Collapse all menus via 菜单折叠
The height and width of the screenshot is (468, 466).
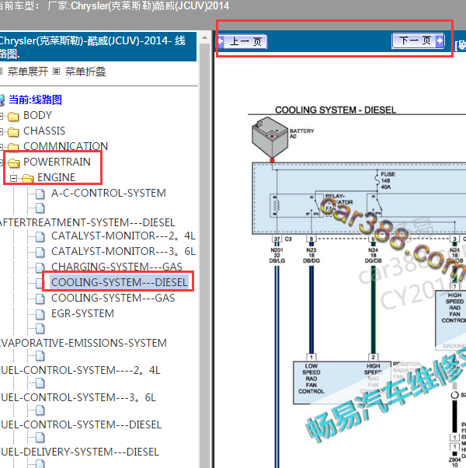click(85, 72)
